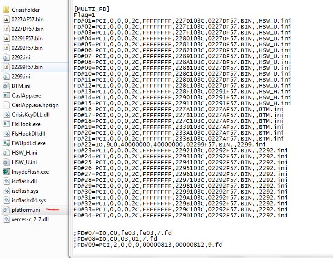The height and width of the screenshot is (258, 333).
Task: Click the FWUpdLcl.exe file name
Action: point(29,143)
